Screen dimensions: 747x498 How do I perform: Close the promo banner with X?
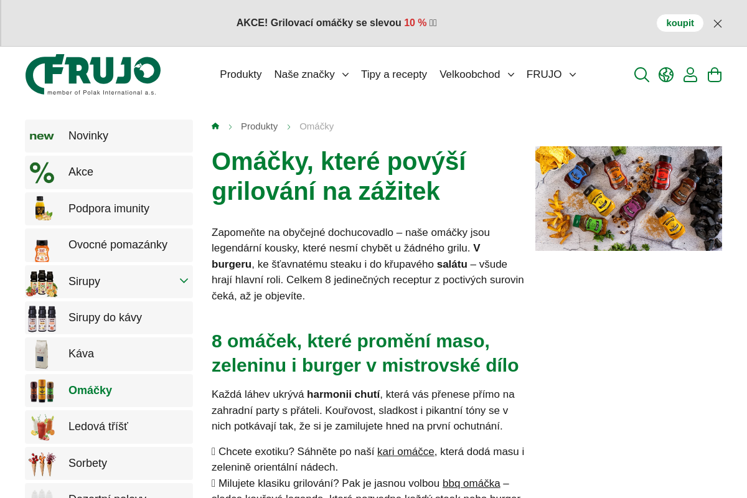click(x=718, y=24)
